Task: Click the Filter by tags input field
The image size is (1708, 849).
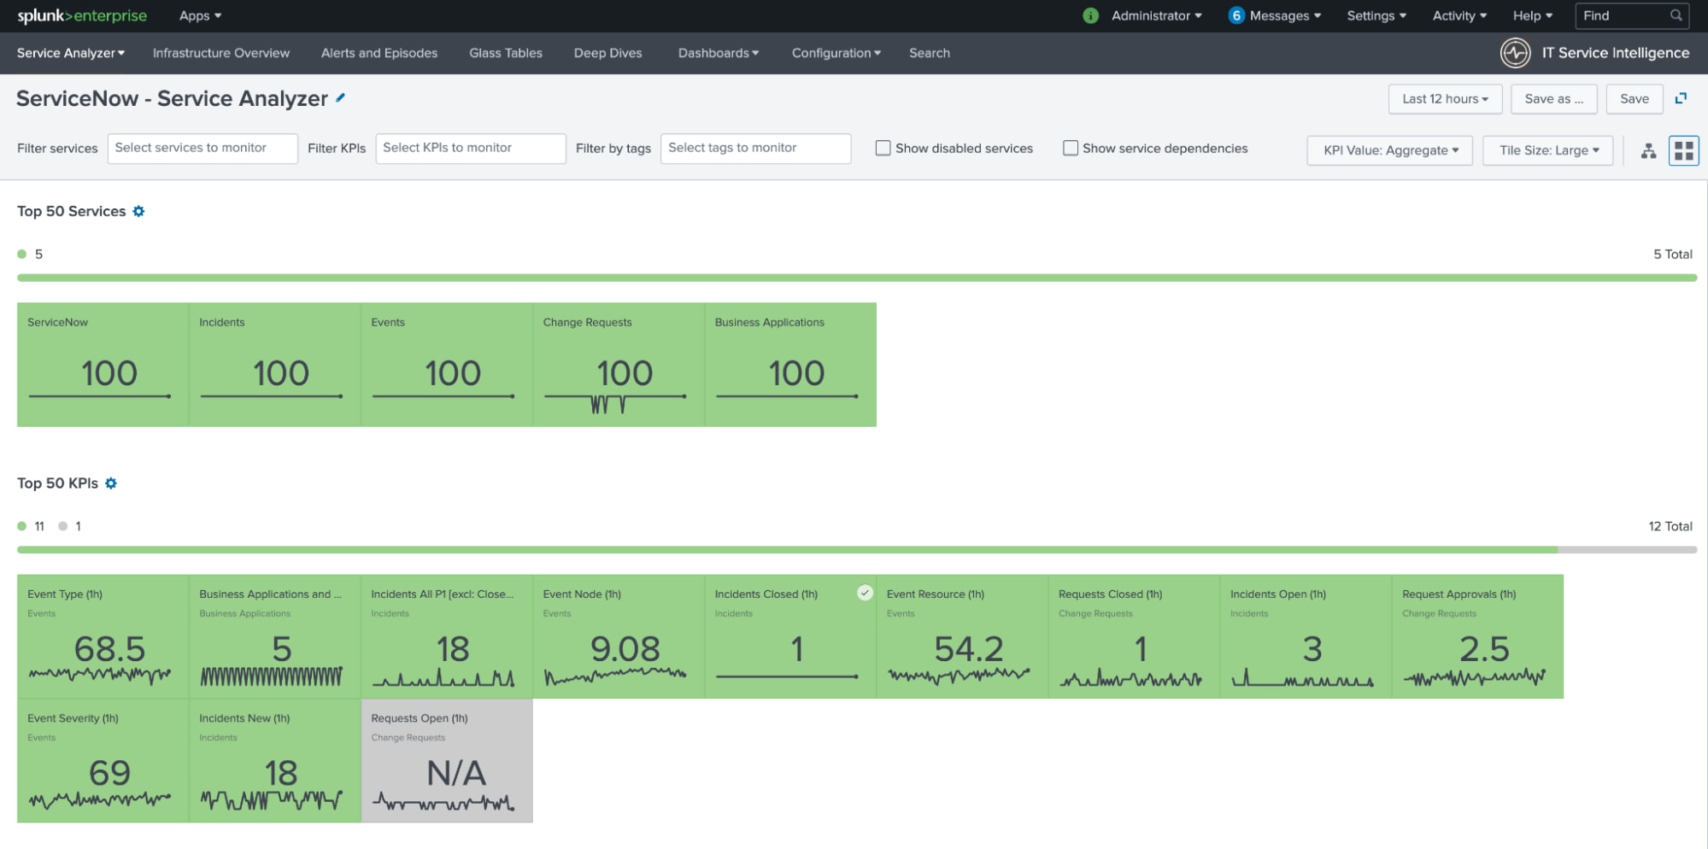Action: [x=756, y=149]
